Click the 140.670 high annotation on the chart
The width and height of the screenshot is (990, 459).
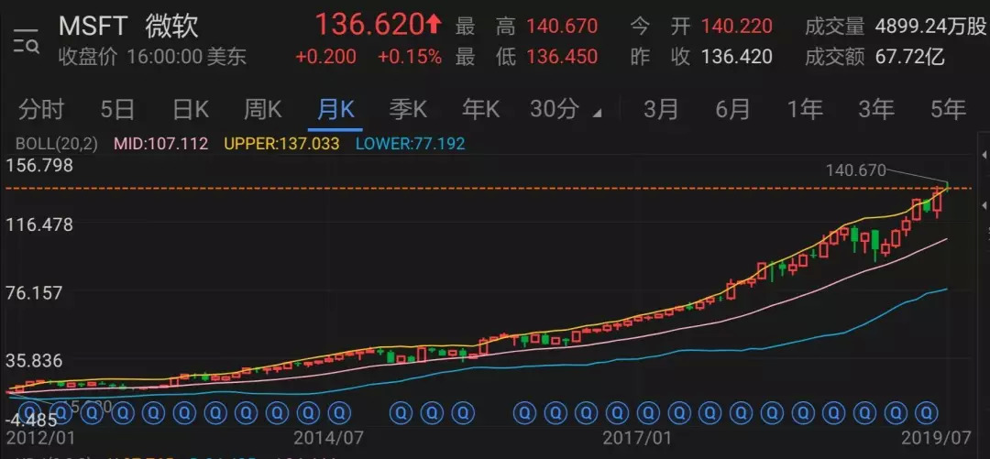855,169
